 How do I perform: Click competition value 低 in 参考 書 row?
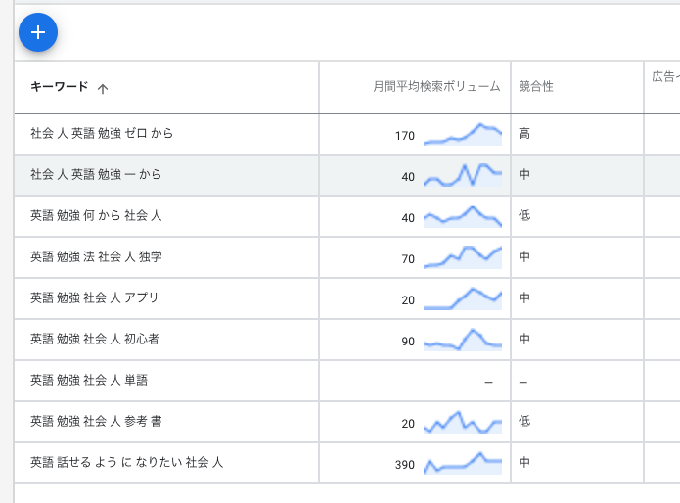[x=524, y=421]
